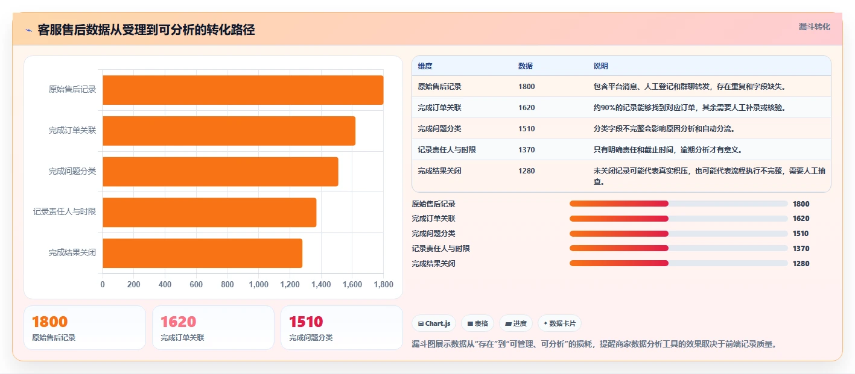
Task: Click the 原始售后记录 progress bar
Action: click(679, 204)
